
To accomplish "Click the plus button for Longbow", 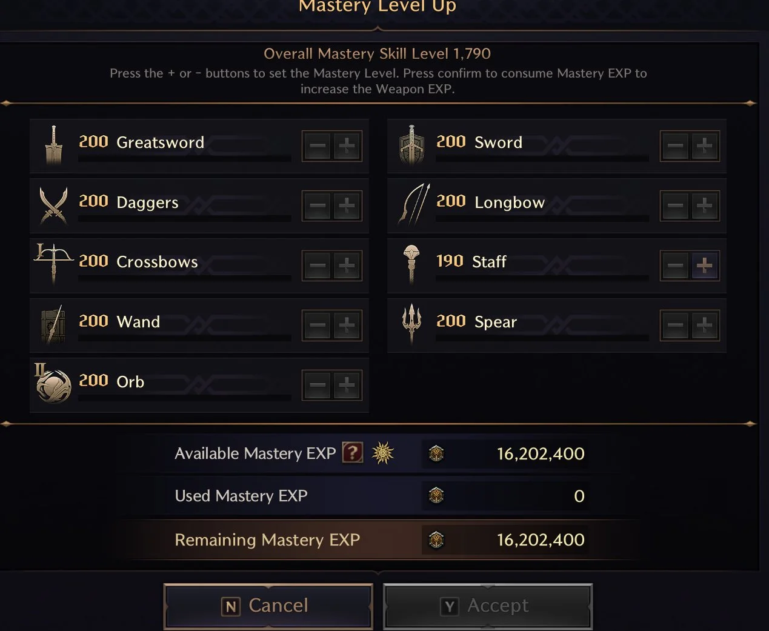I will 704,206.
